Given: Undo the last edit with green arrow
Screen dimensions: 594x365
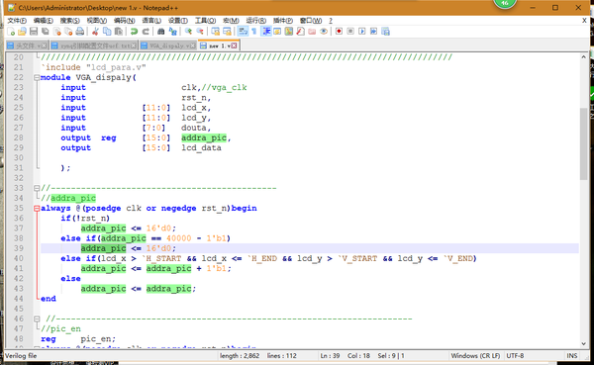Looking at the screenshot, I should 134,32.
